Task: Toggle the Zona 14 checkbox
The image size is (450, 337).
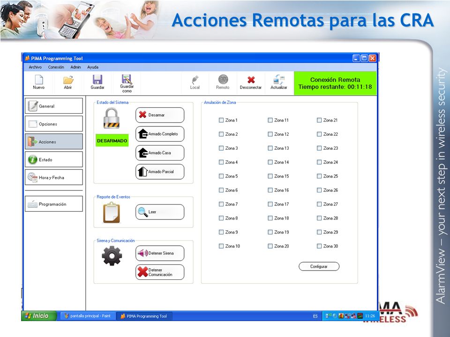Action: pos(270,162)
